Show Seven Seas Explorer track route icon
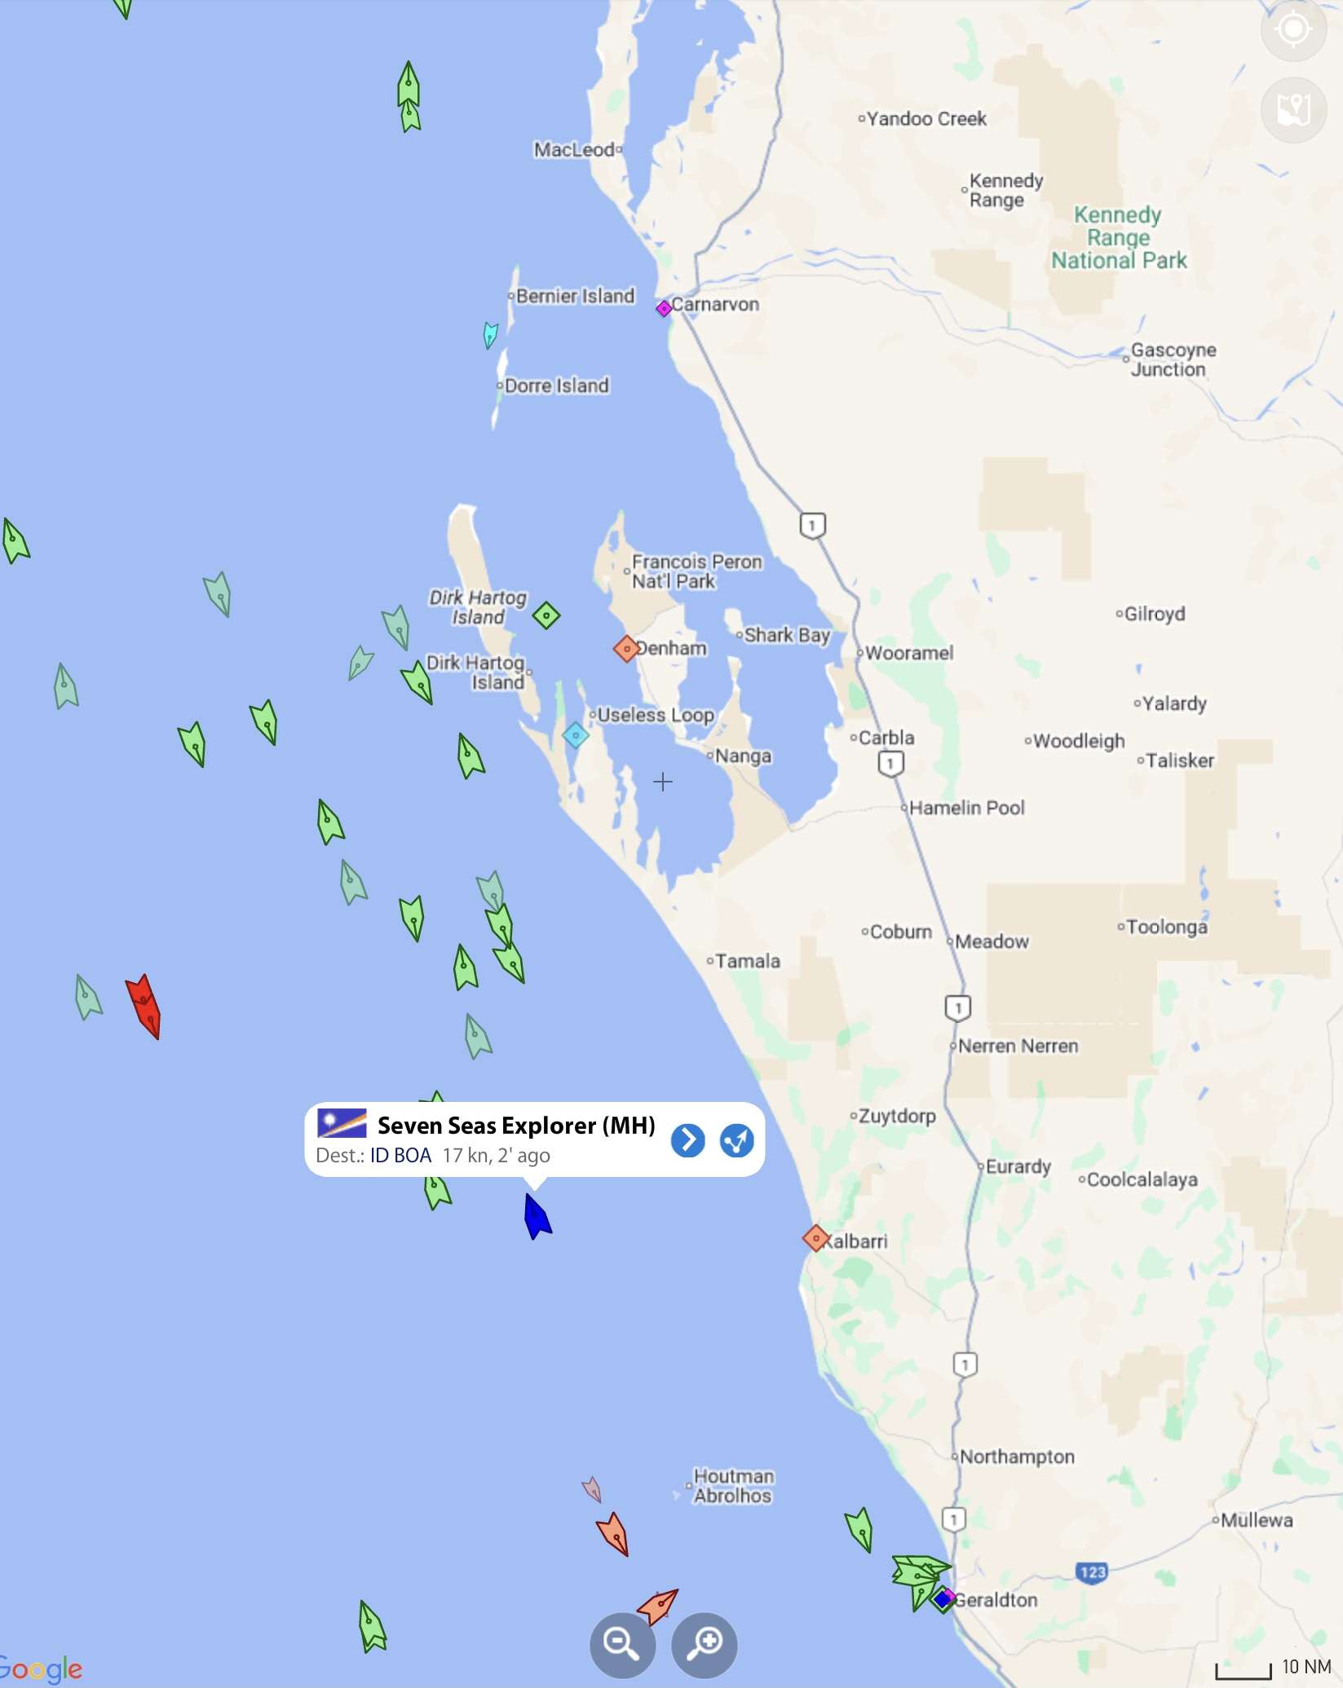 point(737,1139)
